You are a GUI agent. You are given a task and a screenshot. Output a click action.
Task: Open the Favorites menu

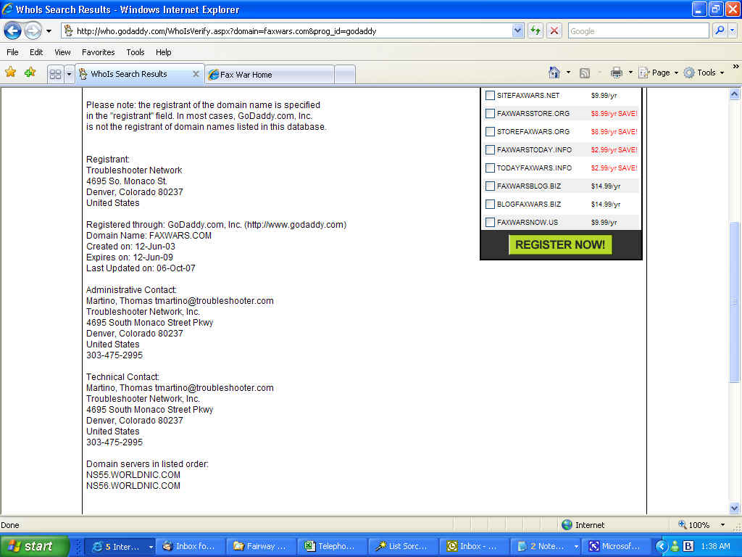pos(99,52)
